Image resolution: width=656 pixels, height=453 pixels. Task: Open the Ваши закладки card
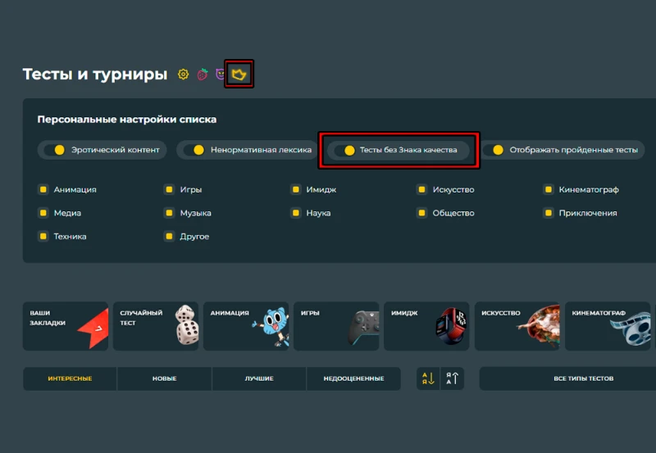(66, 326)
